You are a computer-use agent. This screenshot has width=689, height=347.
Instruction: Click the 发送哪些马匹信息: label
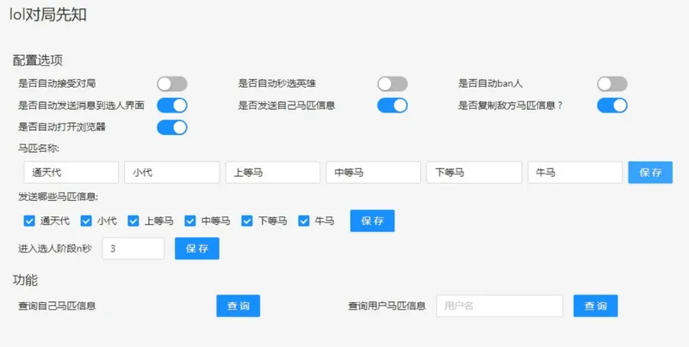click(x=58, y=197)
